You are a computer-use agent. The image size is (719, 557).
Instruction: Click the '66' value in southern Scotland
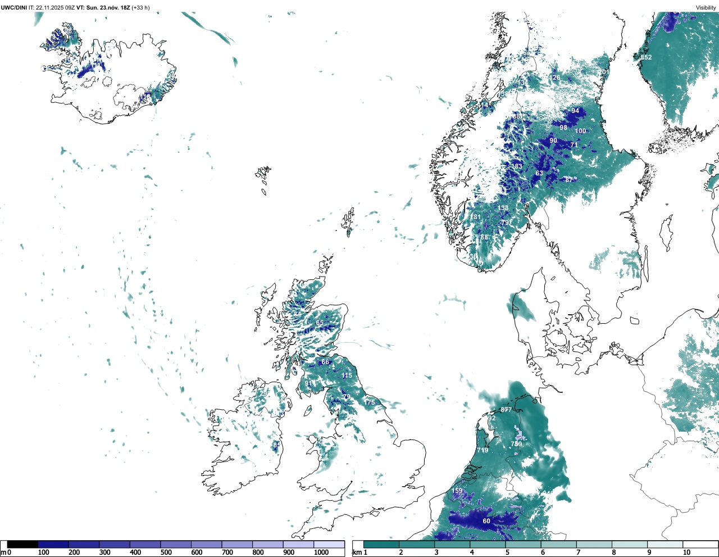pos(325,362)
